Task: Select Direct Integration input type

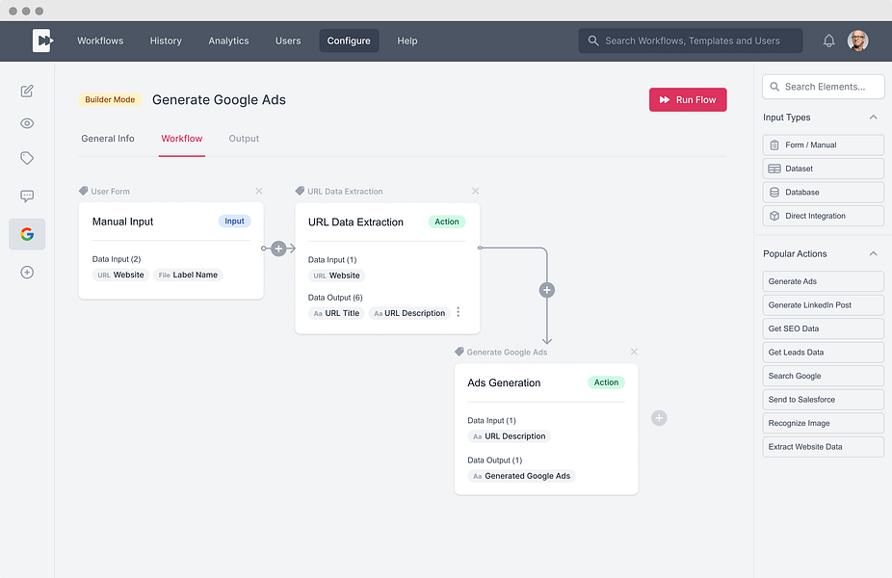Action: click(824, 216)
